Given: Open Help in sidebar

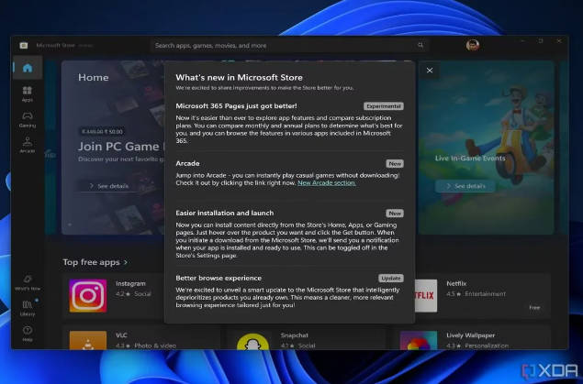Looking at the screenshot, I should click(x=28, y=334).
